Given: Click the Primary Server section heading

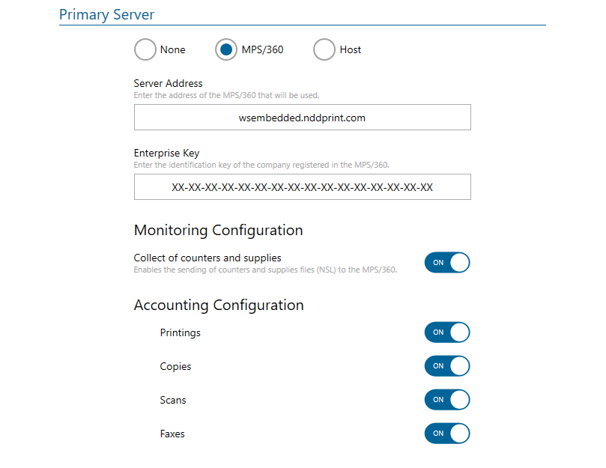Looking at the screenshot, I should (x=106, y=15).
